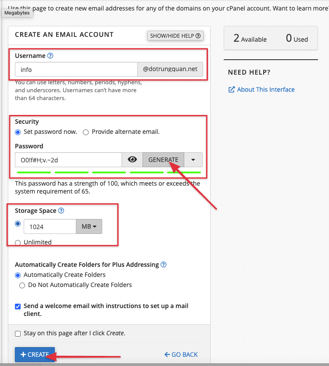Open the password generator options dropdown arrow
Viewport: 329px width, 366px height.
click(193, 160)
